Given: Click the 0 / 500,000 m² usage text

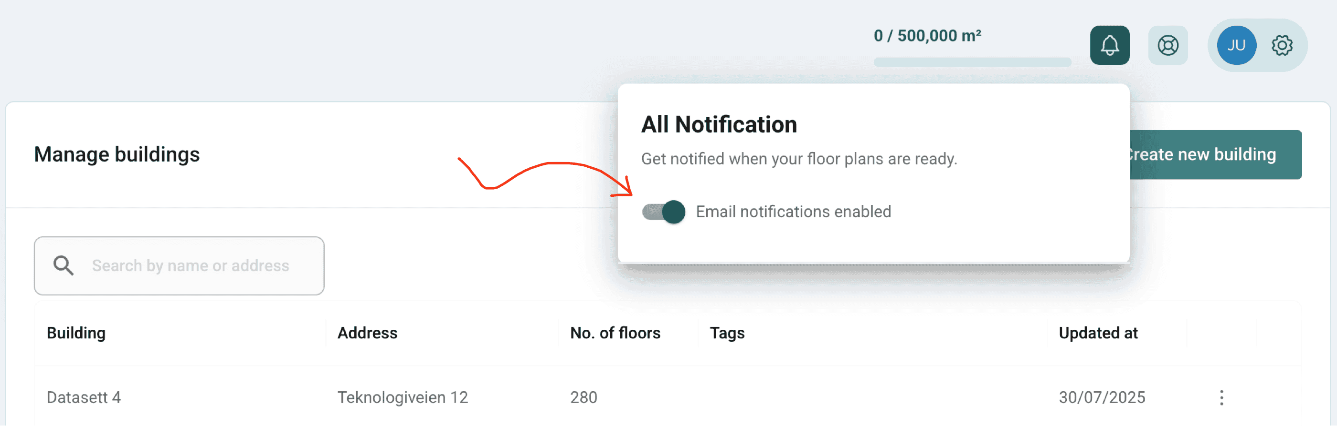Looking at the screenshot, I should coord(927,36).
